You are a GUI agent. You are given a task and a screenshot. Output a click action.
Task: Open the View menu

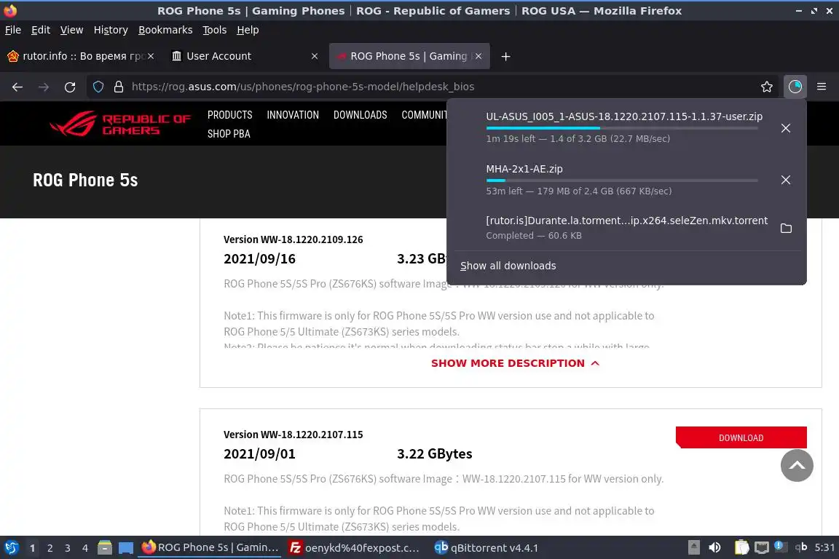pyautogui.click(x=71, y=30)
